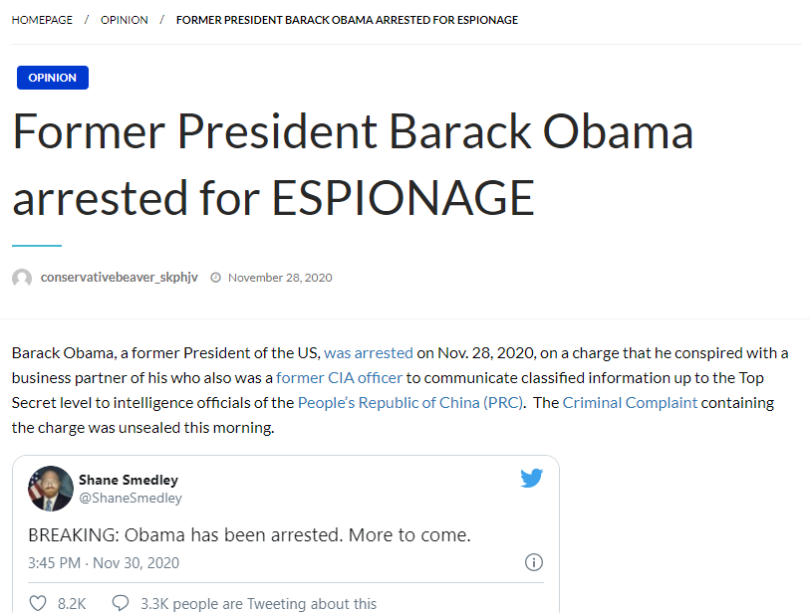Follow the "was arrested" link

(x=369, y=353)
